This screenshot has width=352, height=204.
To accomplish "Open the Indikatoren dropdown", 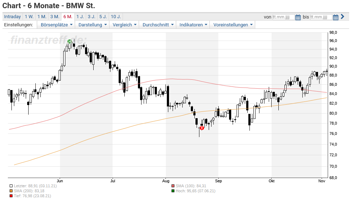I will click(193, 25).
